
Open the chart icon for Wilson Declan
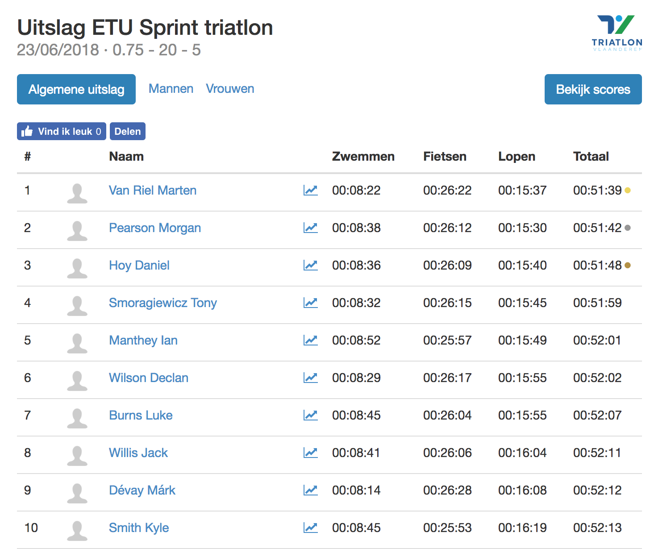pyautogui.click(x=310, y=378)
